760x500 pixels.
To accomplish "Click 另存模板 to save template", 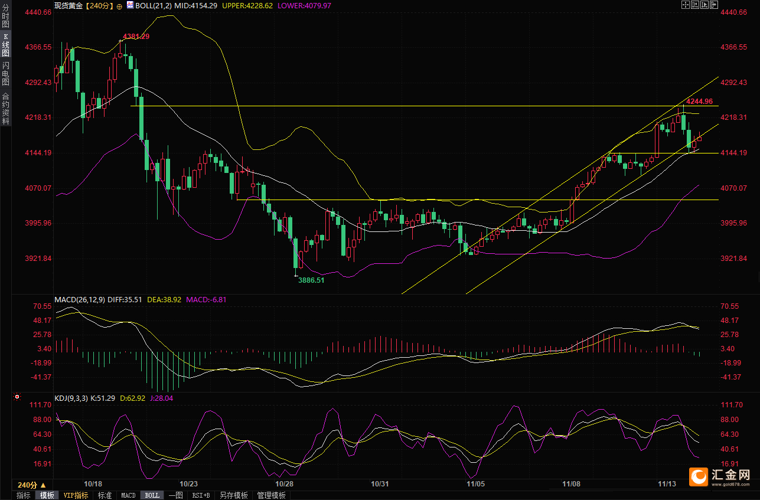I will [234, 495].
